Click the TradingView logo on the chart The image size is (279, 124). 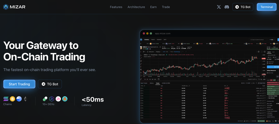click(x=145, y=73)
